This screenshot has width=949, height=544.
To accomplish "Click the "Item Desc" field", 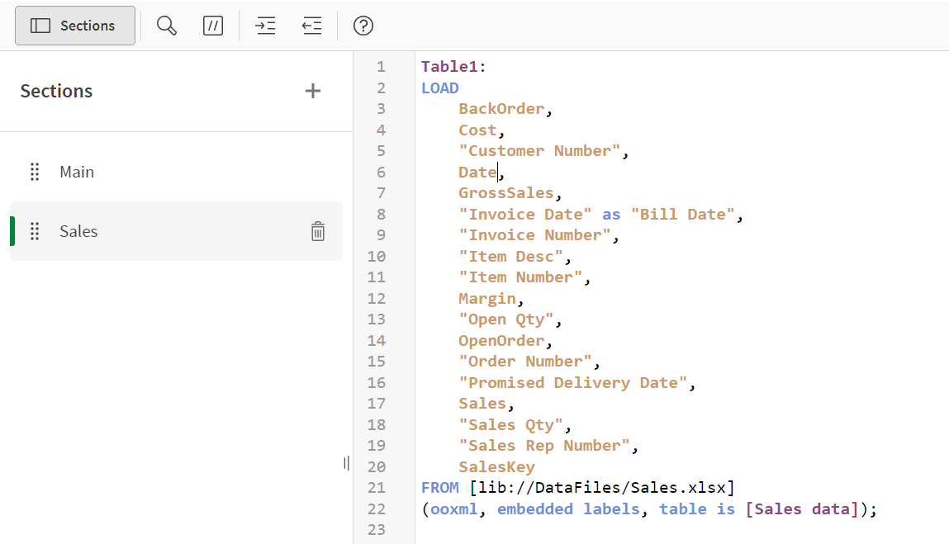I will 510,256.
